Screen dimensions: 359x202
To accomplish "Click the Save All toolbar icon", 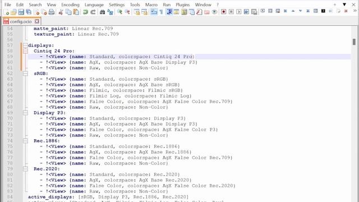I will point(29,12).
